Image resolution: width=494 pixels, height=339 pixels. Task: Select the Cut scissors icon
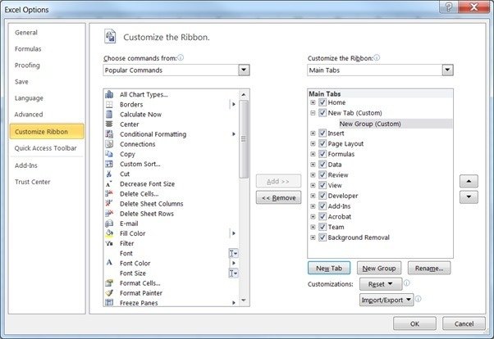click(x=109, y=174)
